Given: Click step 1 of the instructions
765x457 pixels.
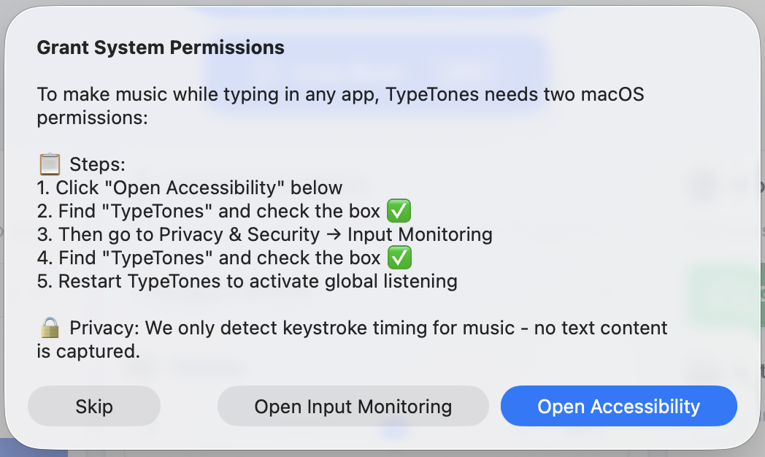Looking at the screenshot, I should click(189, 188).
